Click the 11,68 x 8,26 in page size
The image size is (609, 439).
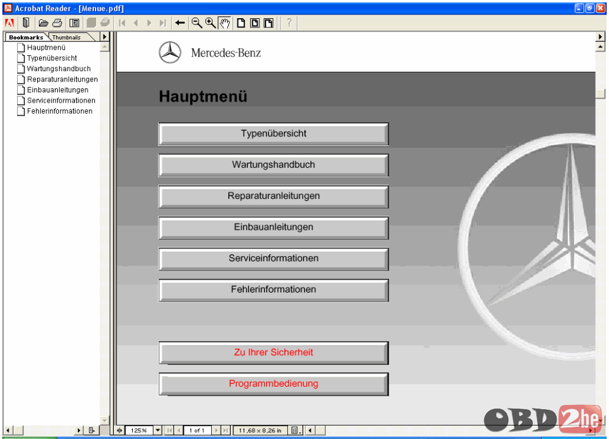(260, 430)
